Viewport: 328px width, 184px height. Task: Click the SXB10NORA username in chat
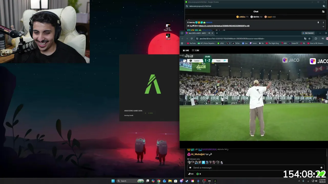209,149
